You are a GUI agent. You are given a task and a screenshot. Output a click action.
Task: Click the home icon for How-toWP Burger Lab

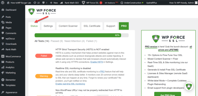click(8, 3)
